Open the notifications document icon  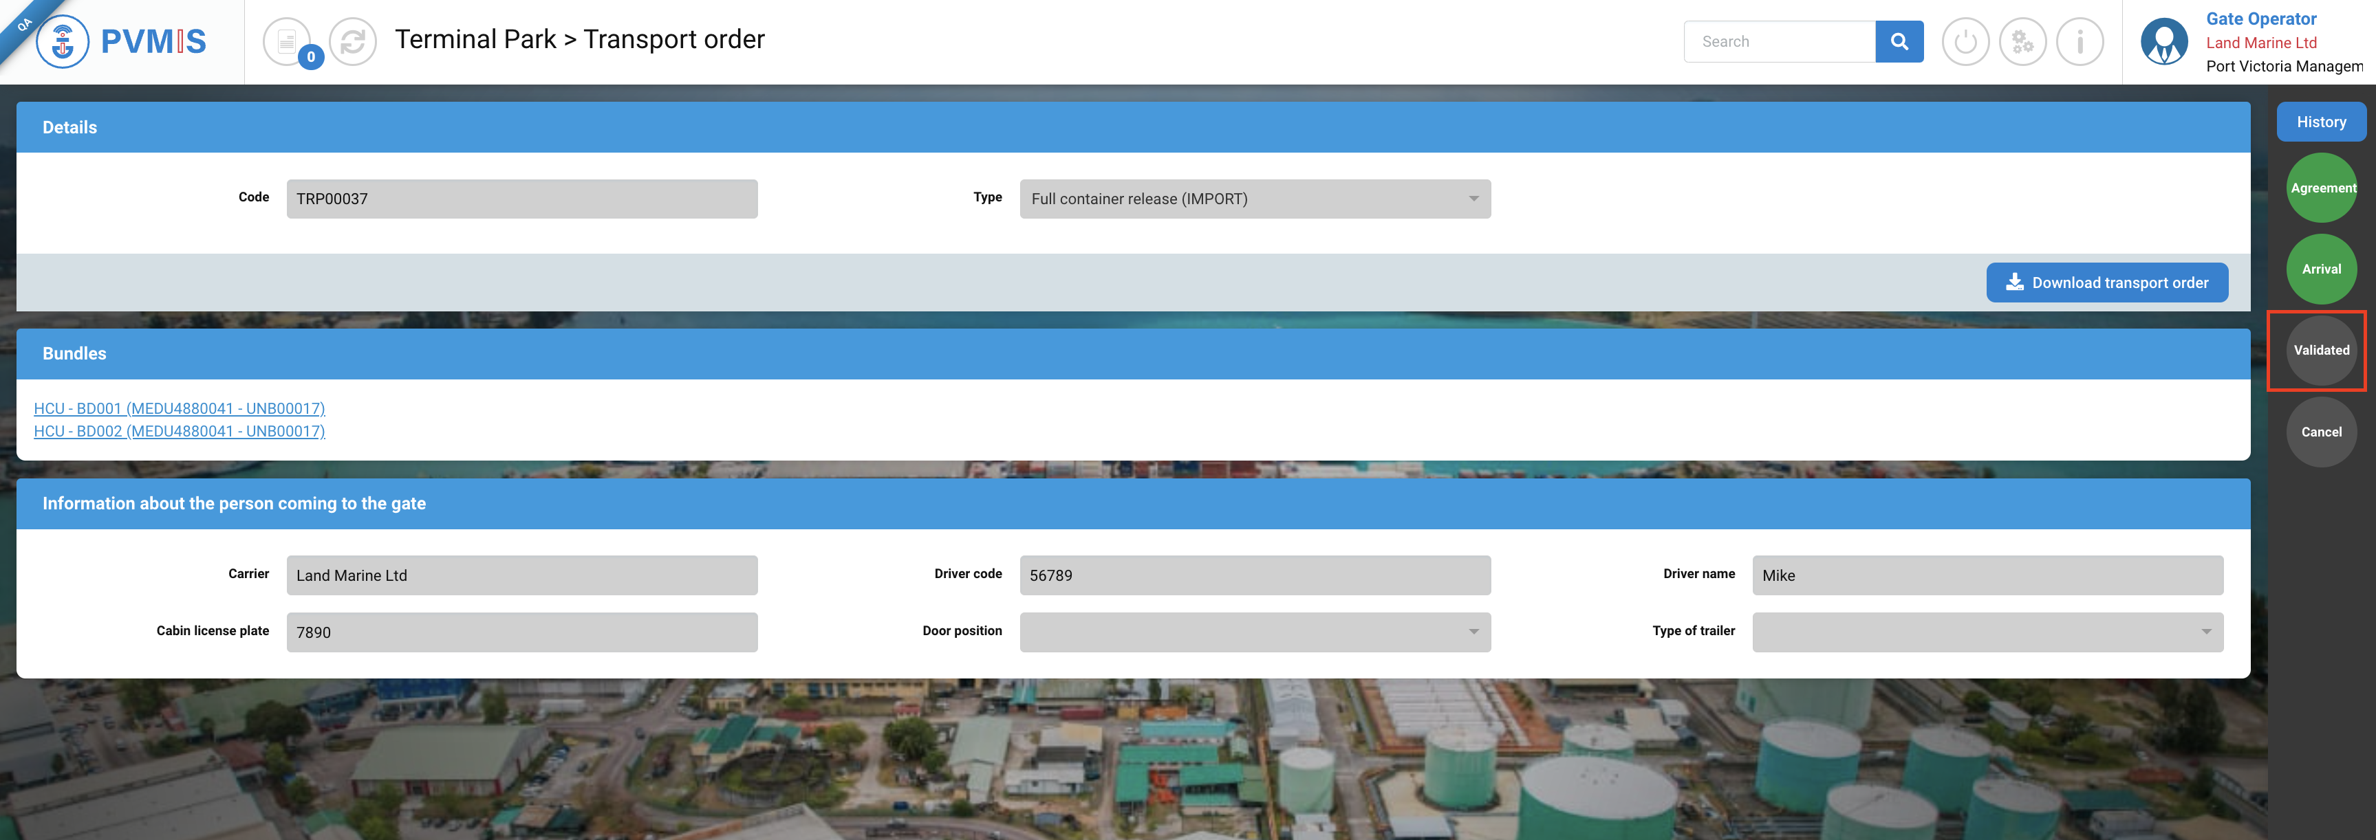[x=287, y=41]
